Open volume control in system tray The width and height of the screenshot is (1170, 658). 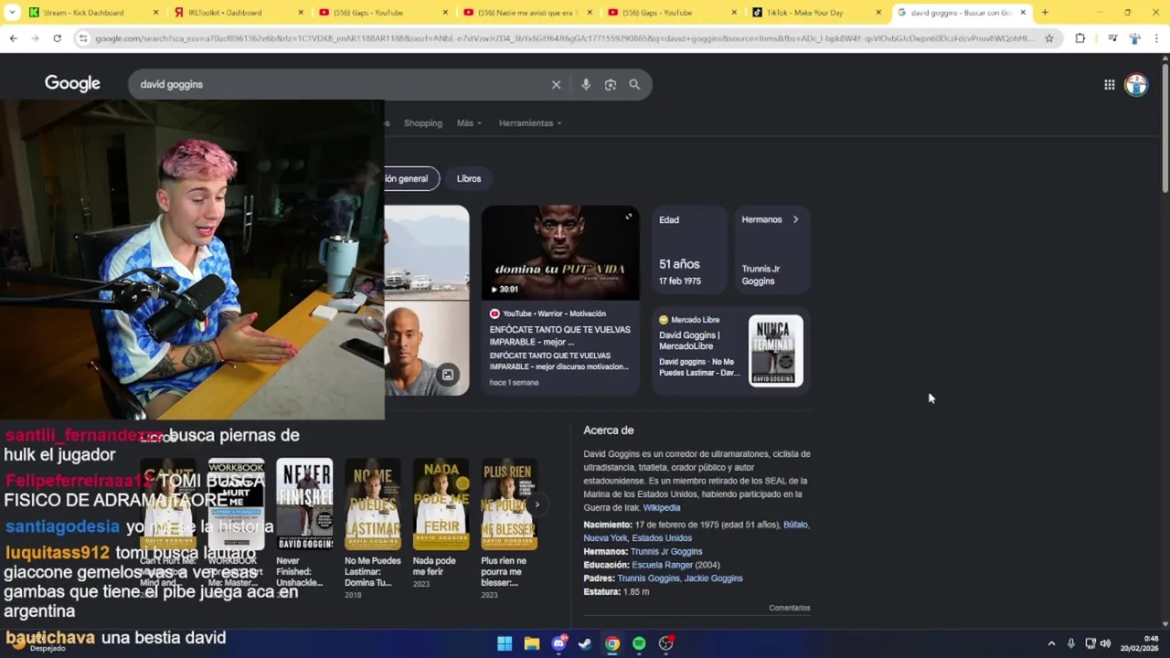pos(1105,643)
